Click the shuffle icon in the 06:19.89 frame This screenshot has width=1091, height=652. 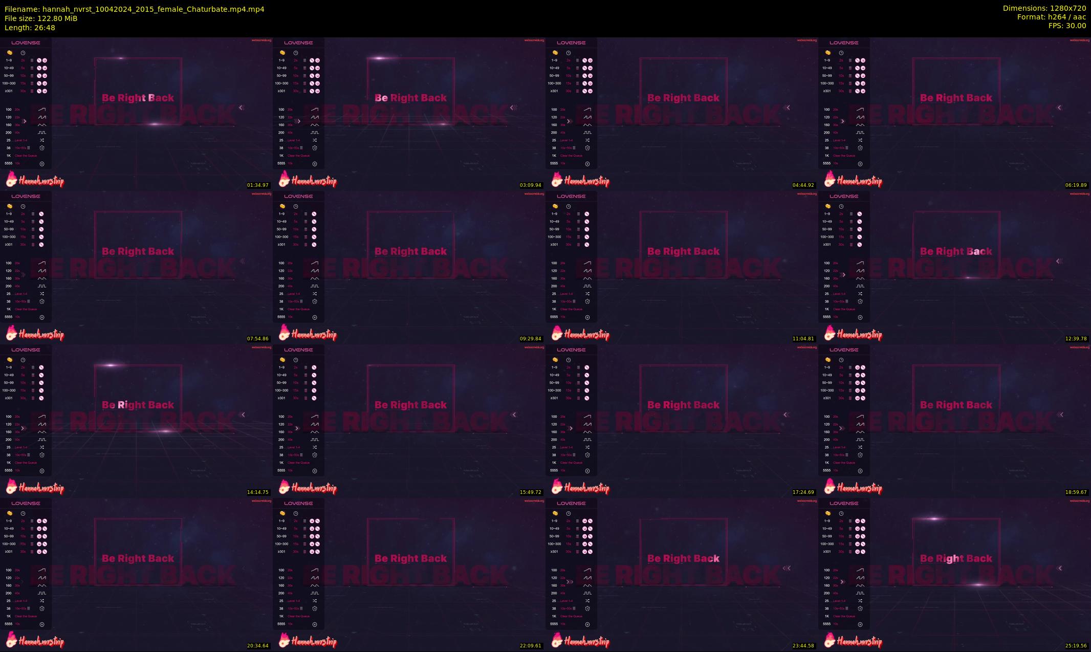(860, 140)
